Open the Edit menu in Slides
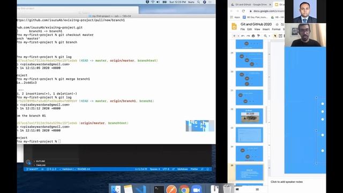This screenshot has height=193, width=343. pyautogui.click(x=249, y=29)
